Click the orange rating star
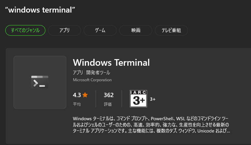Screen dimensions: 251x145 [x=85, y=95]
